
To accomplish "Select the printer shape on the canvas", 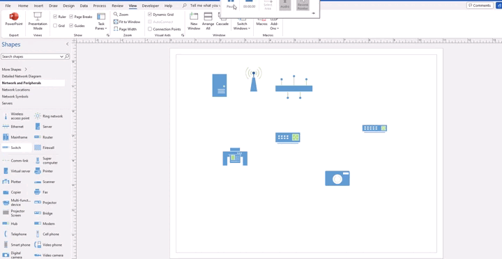I will click(x=235, y=157).
